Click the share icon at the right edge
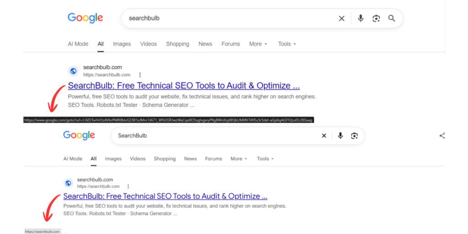Image resolution: width=468 pixels, height=234 pixels. [442, 136]
